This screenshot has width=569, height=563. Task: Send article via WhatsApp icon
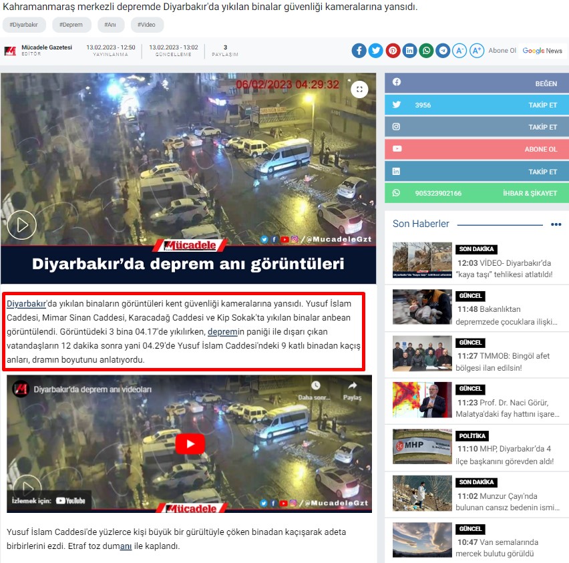pos(426,51)
